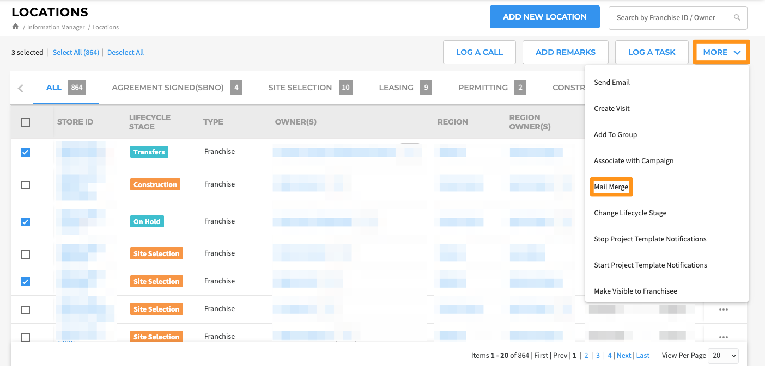This screenshot has height=366, width=765.
Task: Open the View Per Page dropdown
Action: click(x=723, y=355)
